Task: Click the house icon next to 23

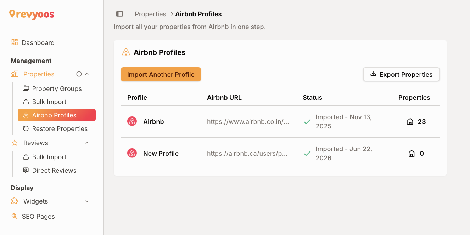Action: pyautogui.click(x=410, y=122)
